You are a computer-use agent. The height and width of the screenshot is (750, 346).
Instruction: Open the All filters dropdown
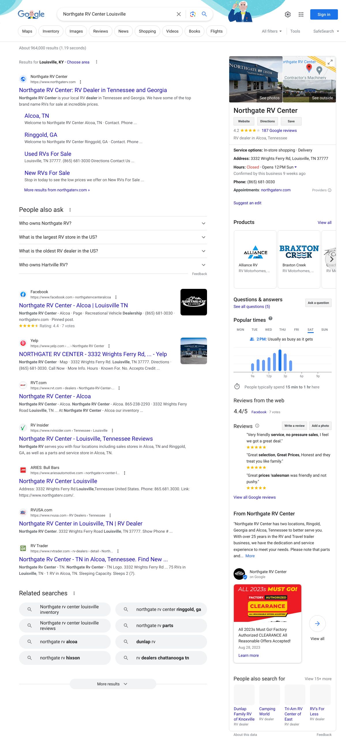pos(272,31)
